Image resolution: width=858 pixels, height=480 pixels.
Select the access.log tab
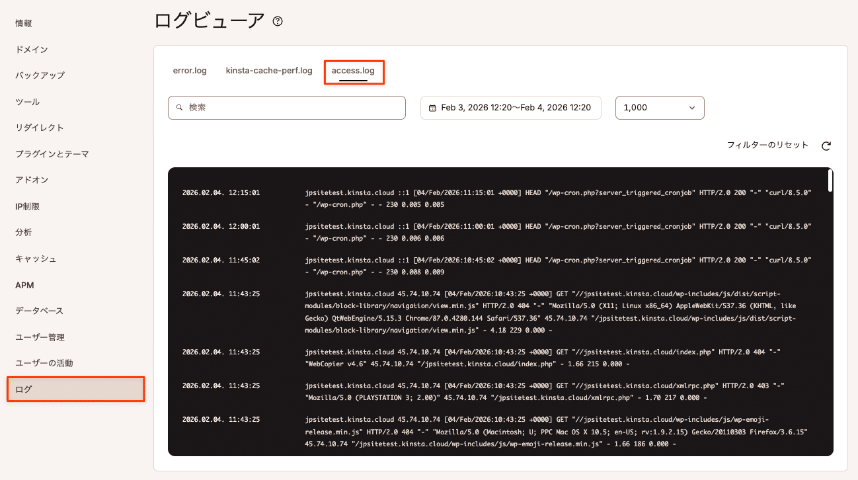354,70
